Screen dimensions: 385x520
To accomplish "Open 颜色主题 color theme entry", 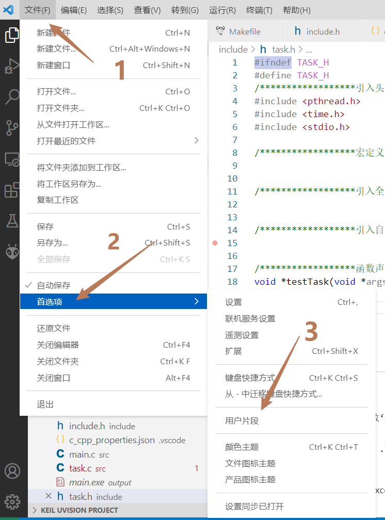I will [292, 447].
